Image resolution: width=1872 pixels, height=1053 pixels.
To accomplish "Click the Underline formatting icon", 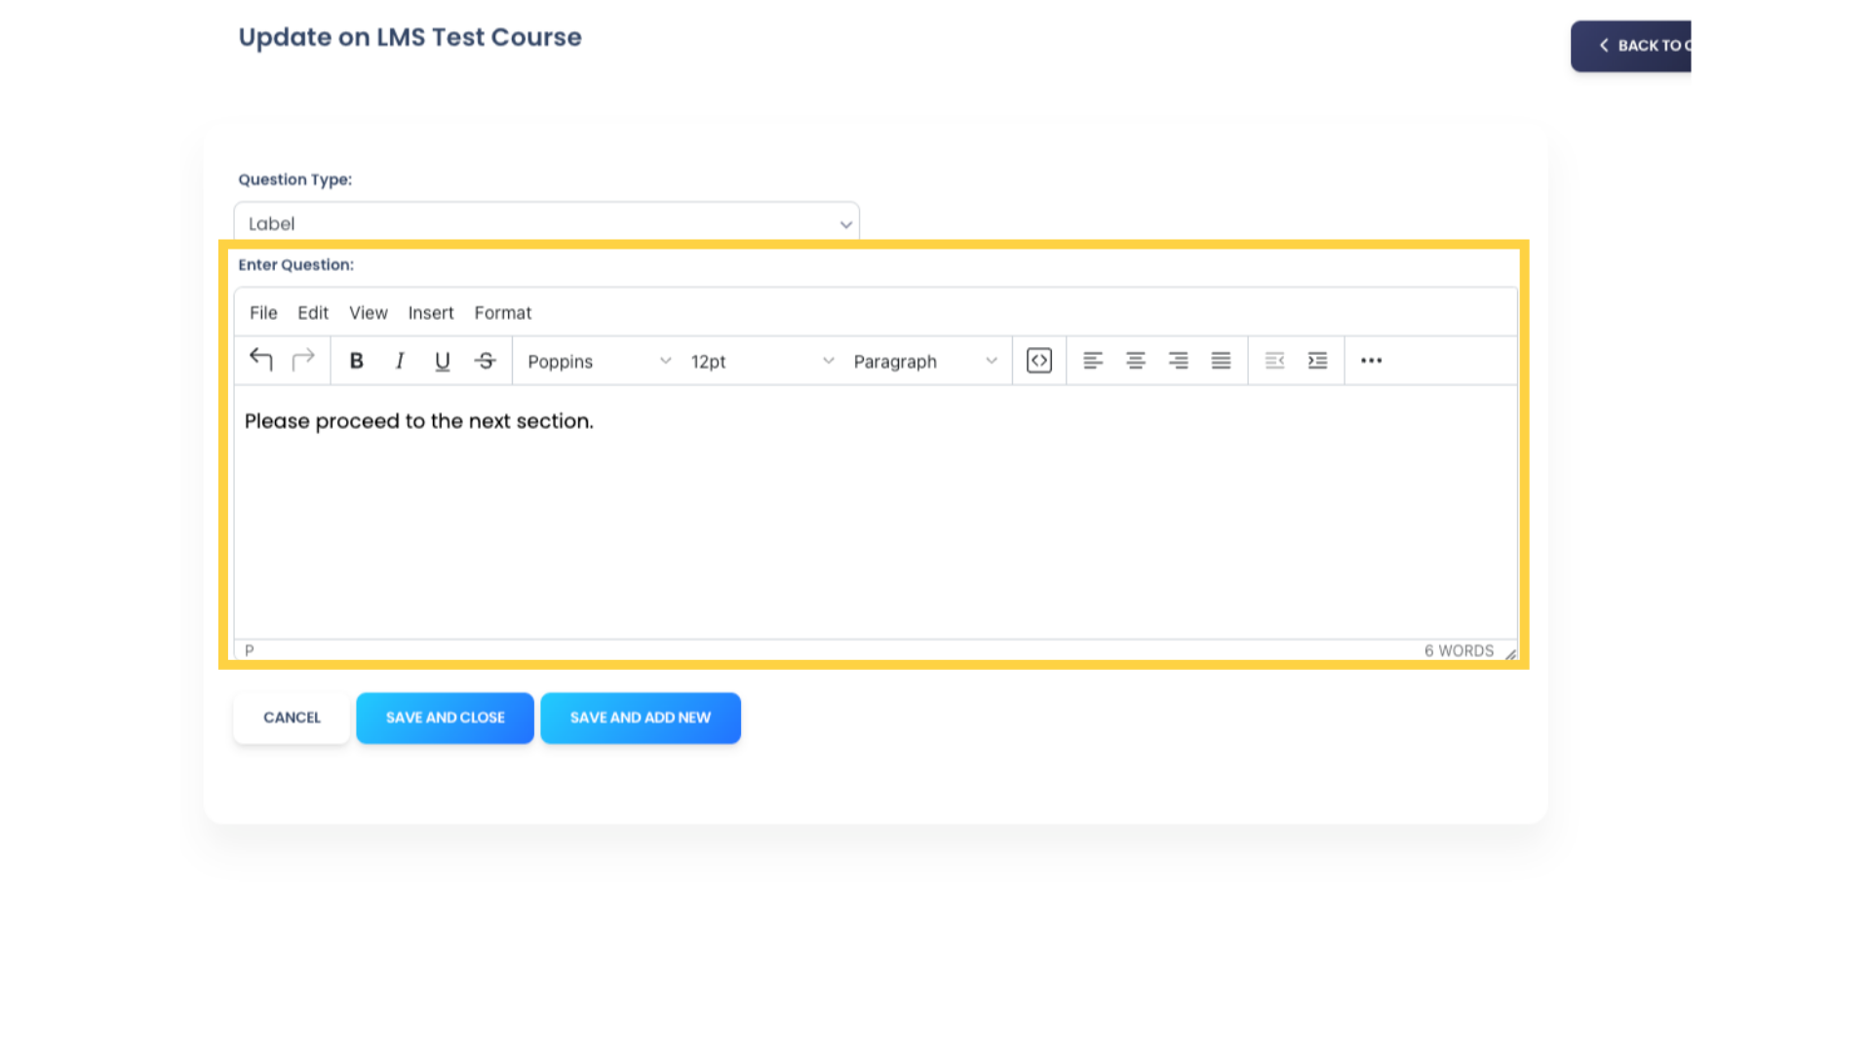I will [443, 360].
